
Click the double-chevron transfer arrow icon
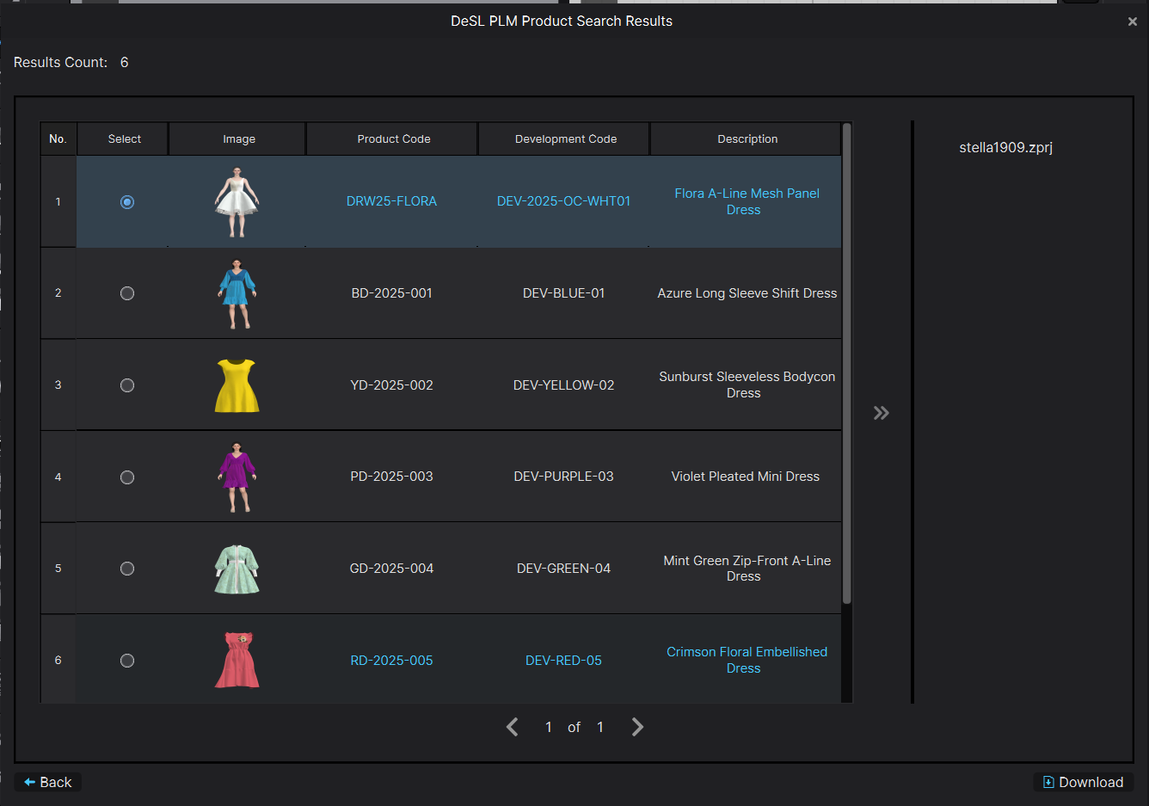(x=881, y=413)
